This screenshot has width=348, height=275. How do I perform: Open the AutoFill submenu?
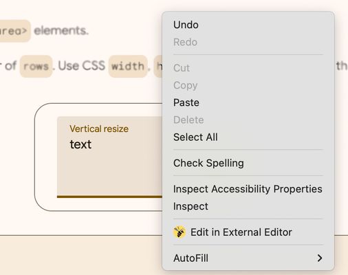point(248,258)
